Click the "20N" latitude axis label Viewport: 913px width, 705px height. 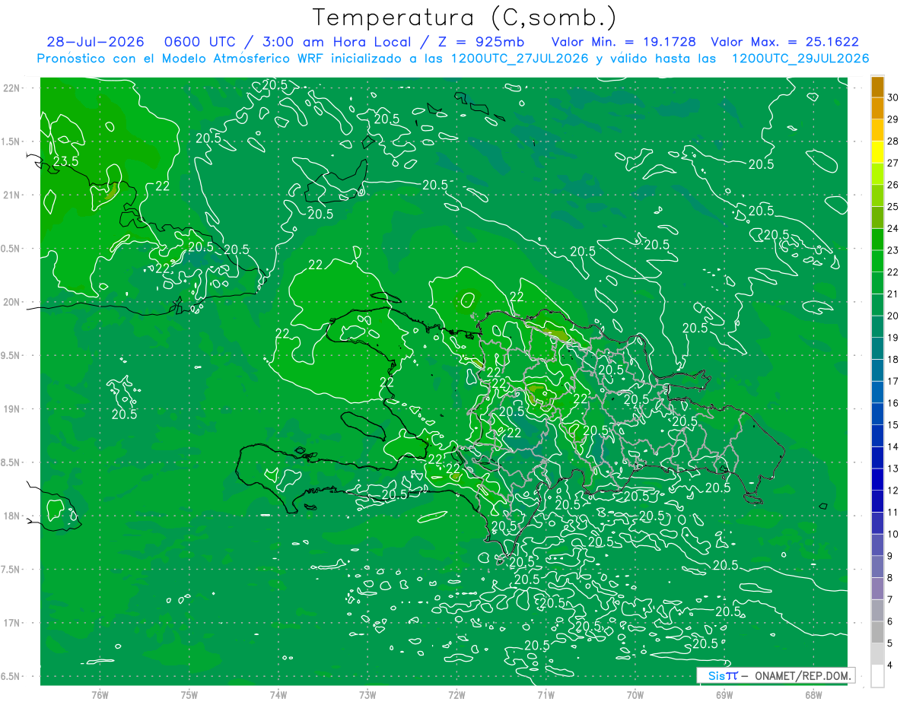click(x=11, y=302)
